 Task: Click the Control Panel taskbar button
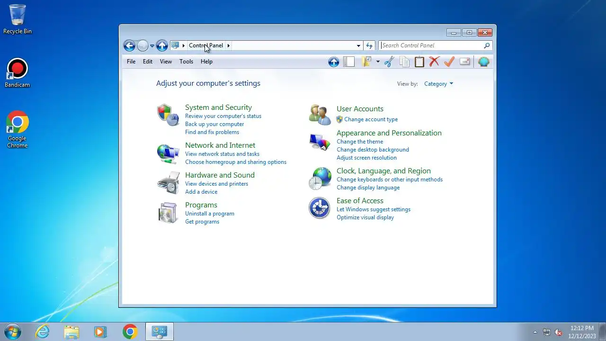coord(159,332)
